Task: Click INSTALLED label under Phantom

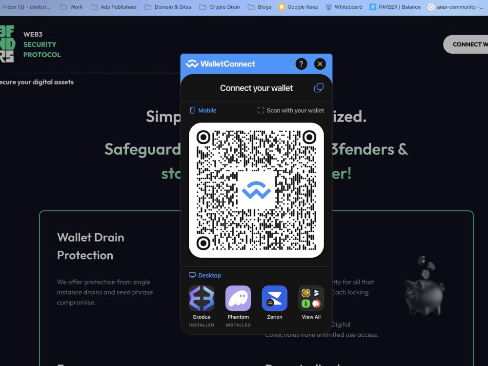Action: [238, 325]
